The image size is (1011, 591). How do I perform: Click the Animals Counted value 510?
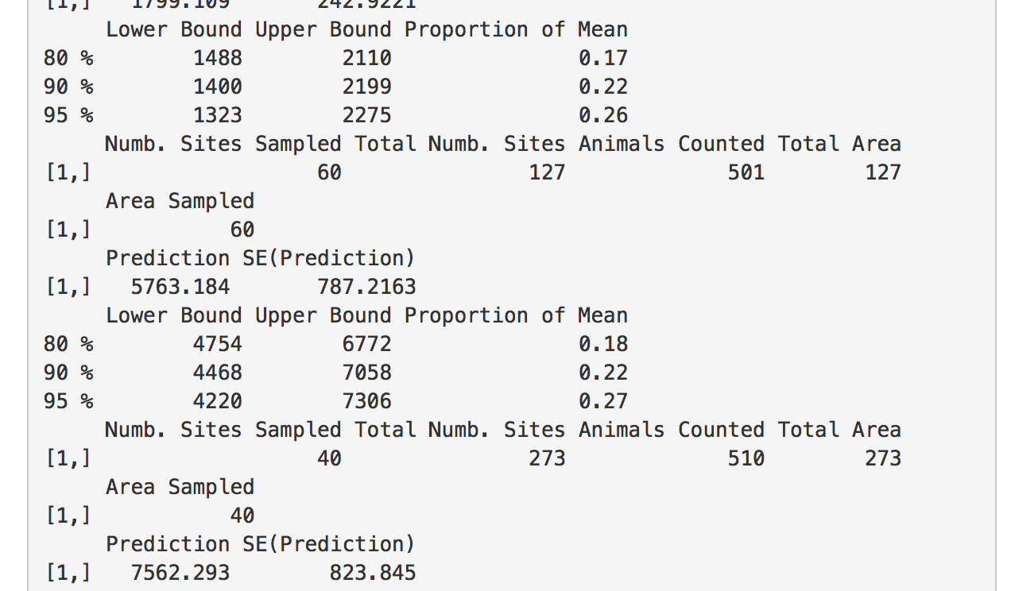(x=746, y=458)
